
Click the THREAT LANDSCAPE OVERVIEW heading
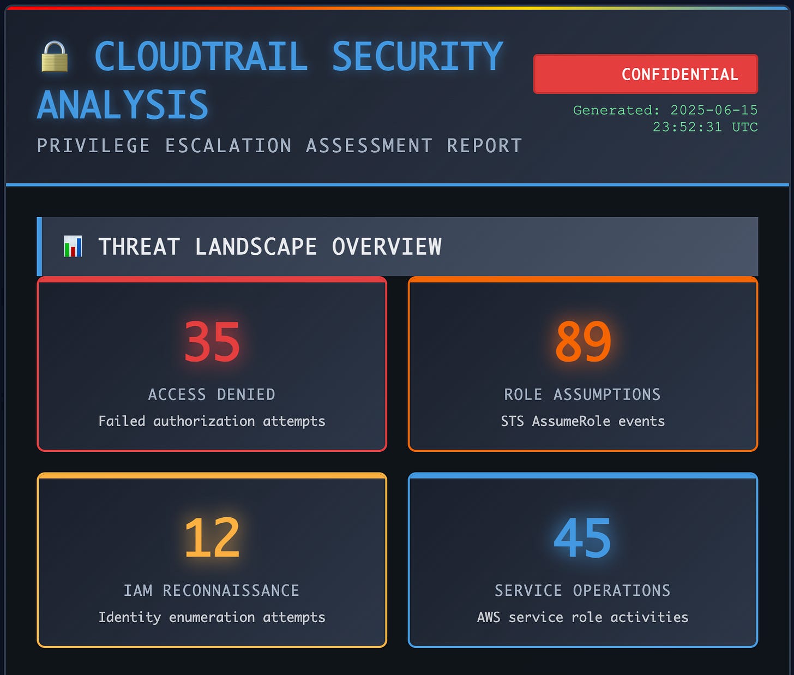270,247
